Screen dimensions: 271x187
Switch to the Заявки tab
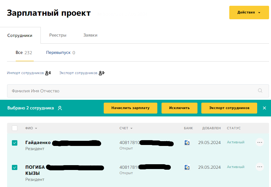(x=90, y=35)
